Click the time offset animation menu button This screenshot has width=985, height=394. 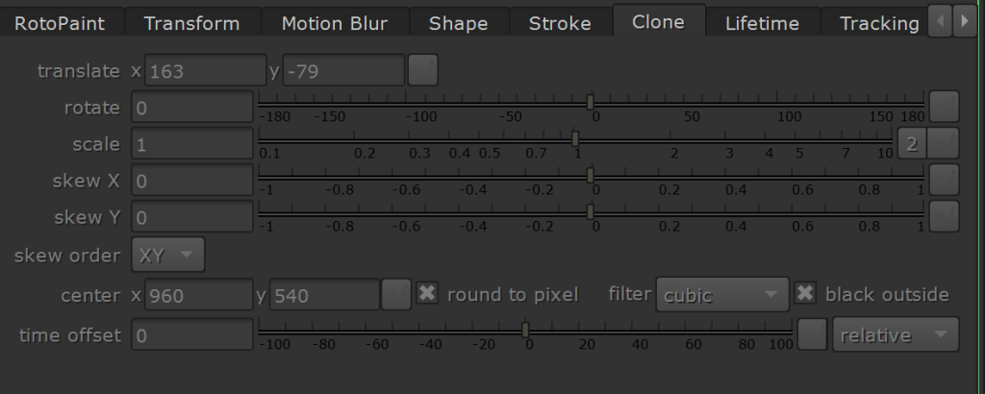[812, 334]
